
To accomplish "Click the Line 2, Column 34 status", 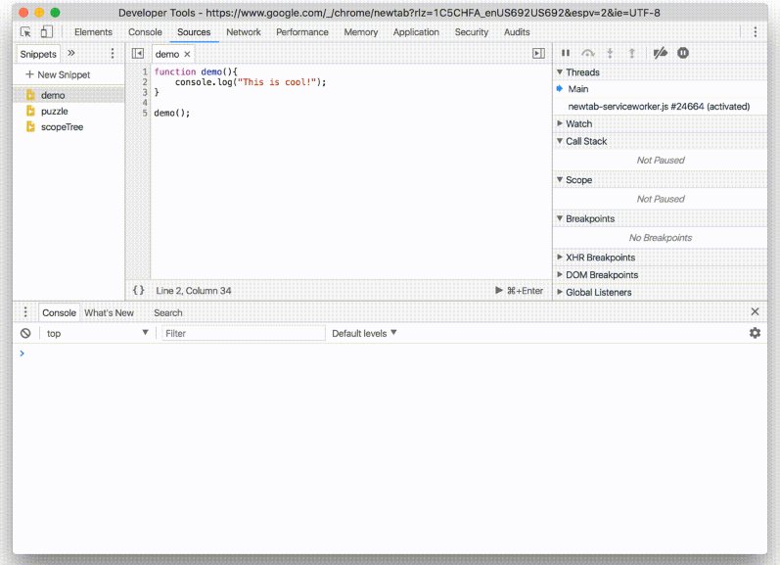I will 194,290.
